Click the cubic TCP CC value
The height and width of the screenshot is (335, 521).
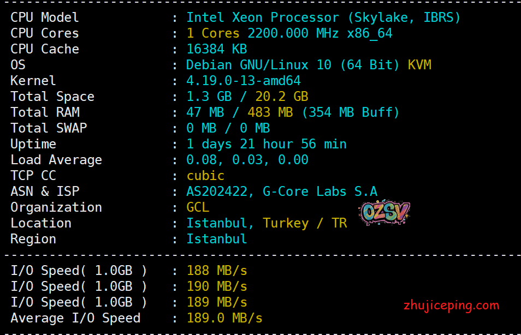[205, 176]
